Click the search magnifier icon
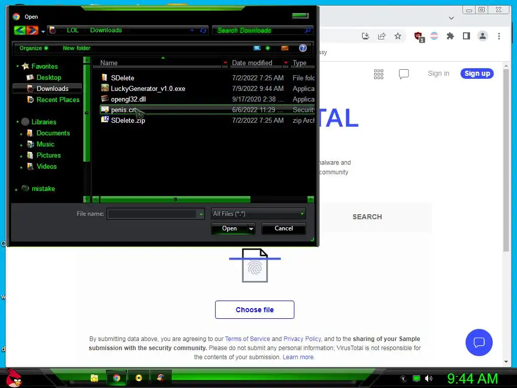Viewport: 517px width, 388px height. pyautogui.click(x=307, y=30)
